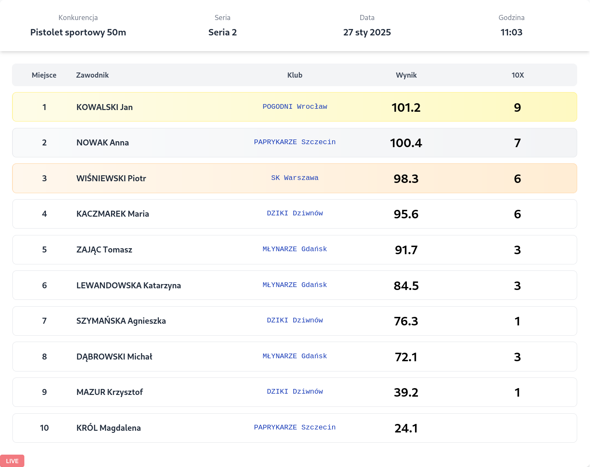Open the SK Warszawa club link

pos(295,178)
